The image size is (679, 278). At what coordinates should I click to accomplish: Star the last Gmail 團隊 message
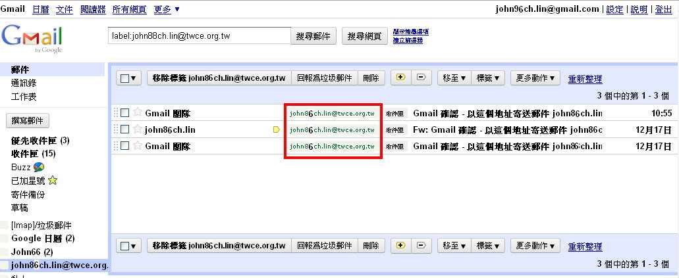point(137,145)
